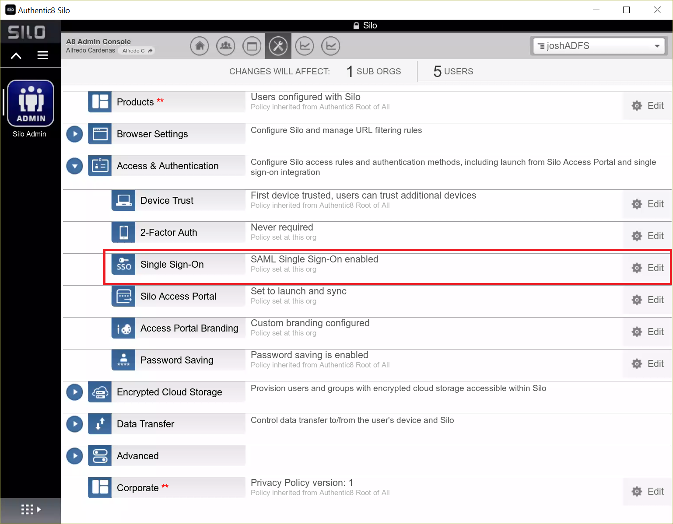The height and width of the screenshot is (524, 673).
Task: Select the Password Saving row label
Action: click(177, 360)
